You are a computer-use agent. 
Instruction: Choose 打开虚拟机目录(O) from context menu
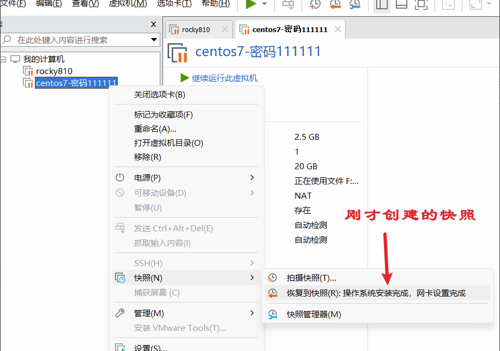pos(186,143)
